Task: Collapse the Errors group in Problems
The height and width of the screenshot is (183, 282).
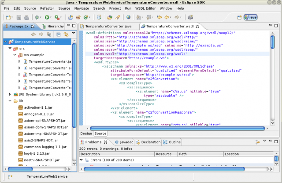Action: coord(81,160)
